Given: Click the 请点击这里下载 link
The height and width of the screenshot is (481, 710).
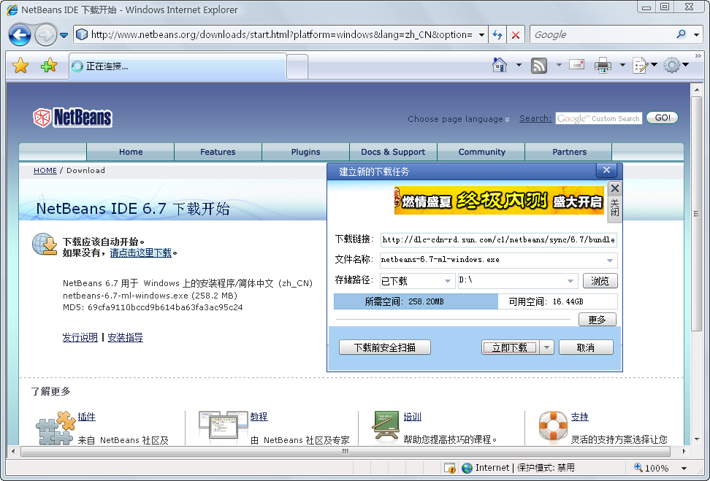Looking at the screenshot, I should [x=140, y=253].
